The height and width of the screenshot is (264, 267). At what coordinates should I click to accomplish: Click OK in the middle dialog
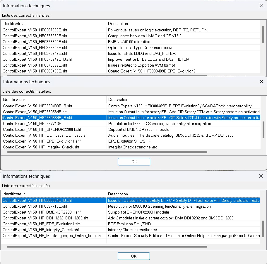(134, 162)
